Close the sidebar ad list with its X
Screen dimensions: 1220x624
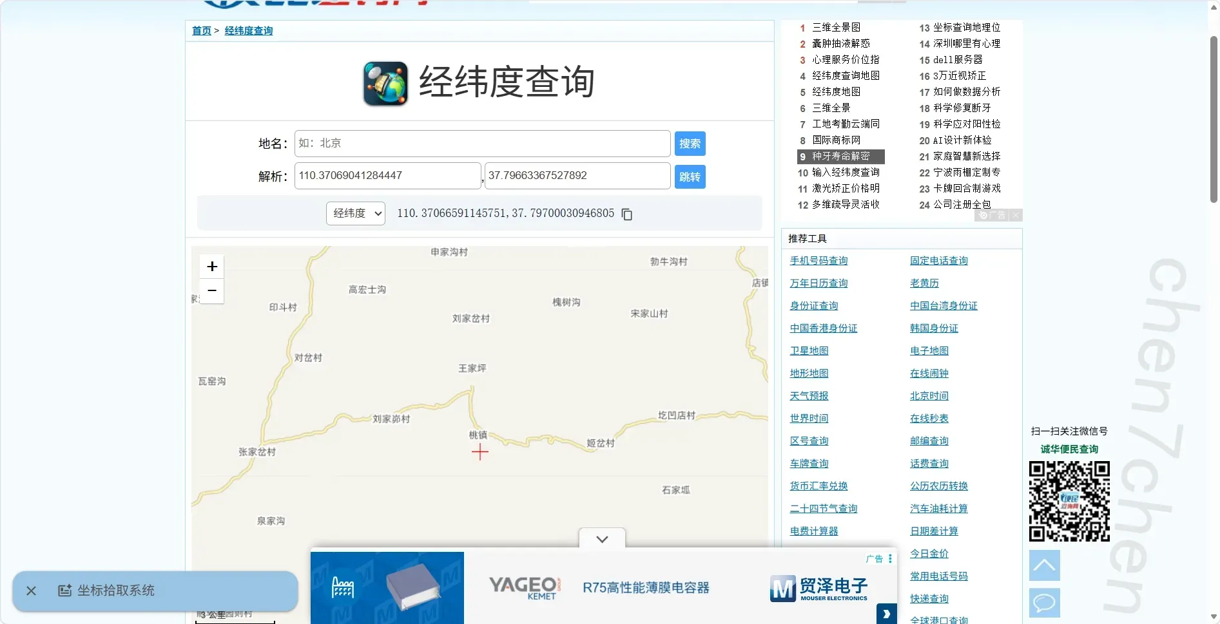(x=1016, y=215)
